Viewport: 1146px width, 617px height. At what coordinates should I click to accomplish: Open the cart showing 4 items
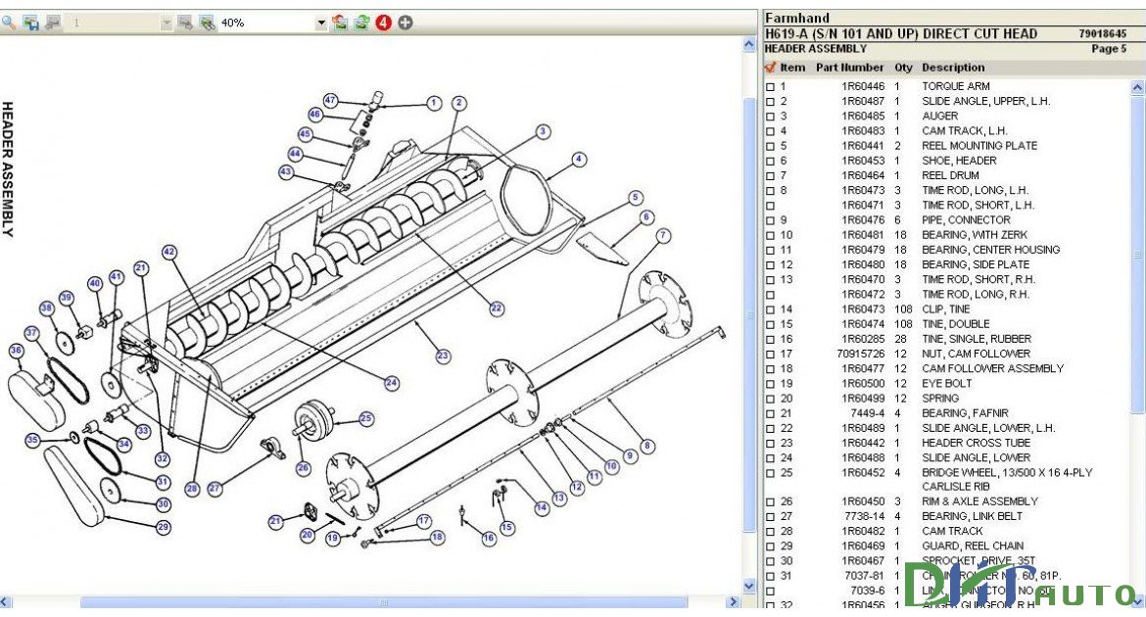click(382, 22)
